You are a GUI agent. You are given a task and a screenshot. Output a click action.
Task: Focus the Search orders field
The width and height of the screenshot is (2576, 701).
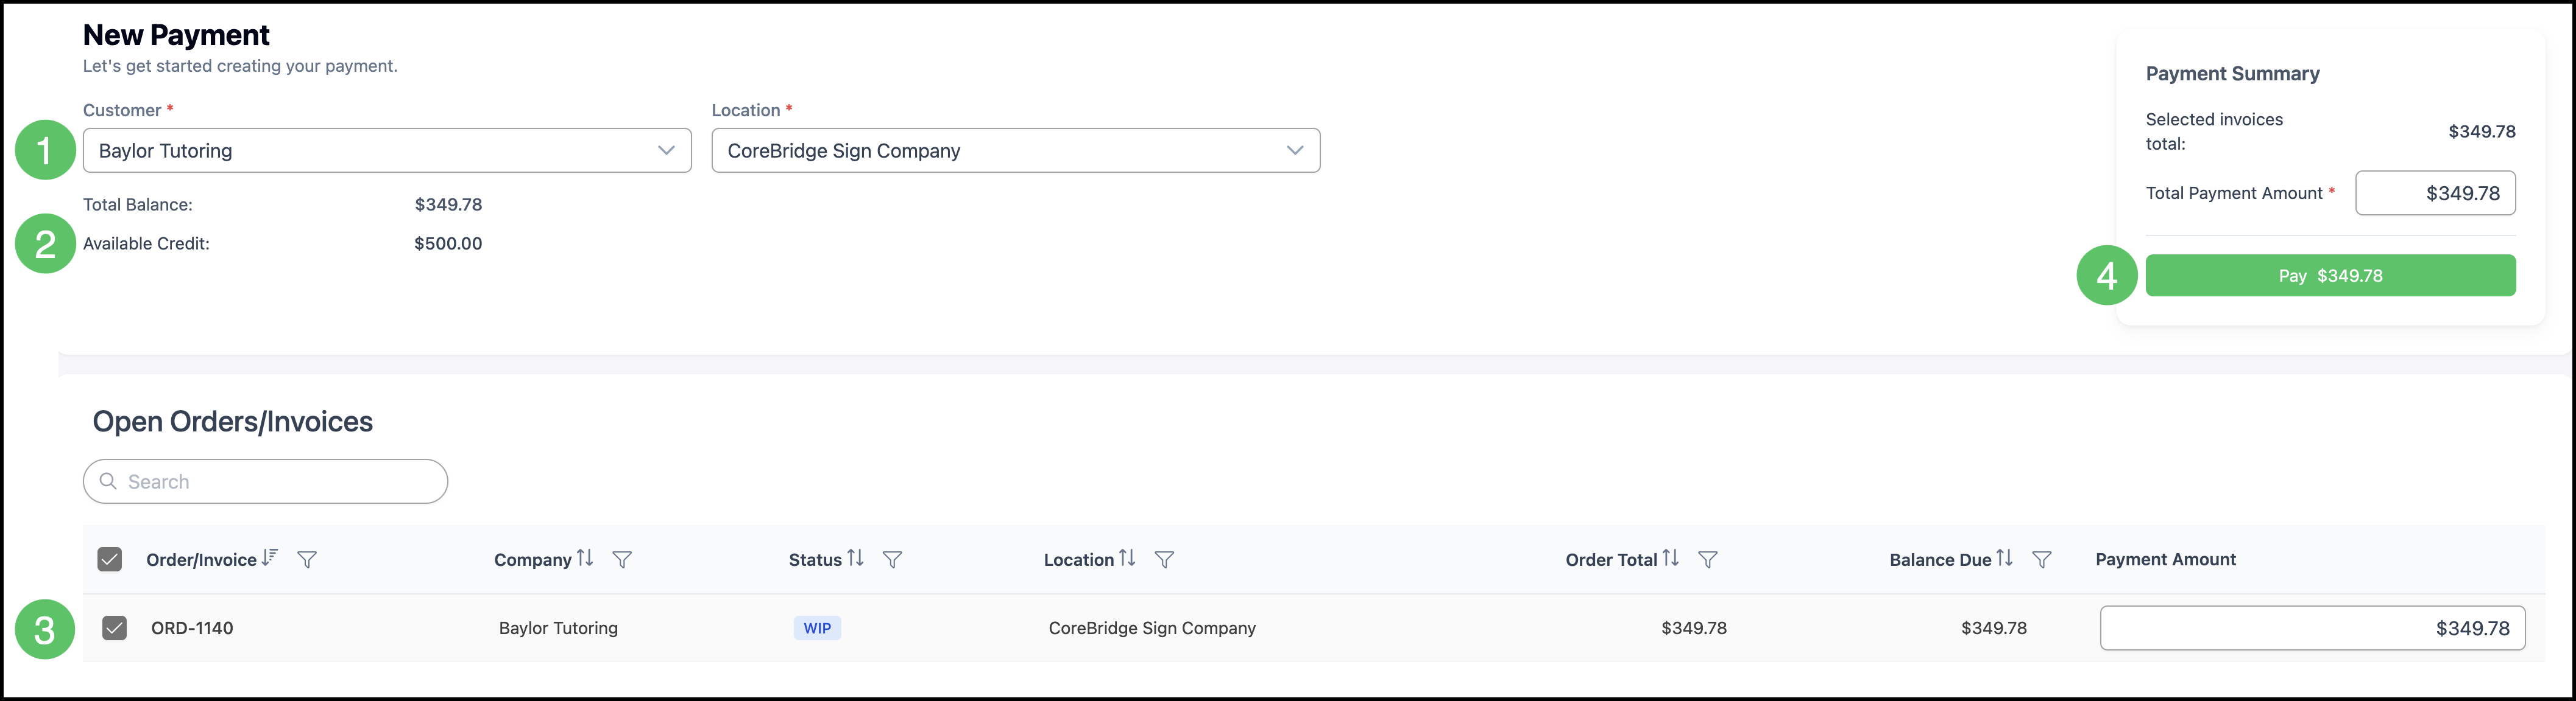(265, 481)
